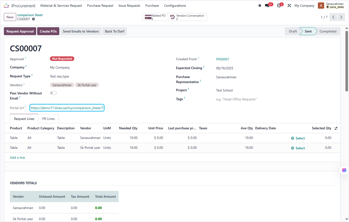Image resolution: width=349 pixels, height=222 pixels.
Task: Open the Purchase menu
Action: 152,6
